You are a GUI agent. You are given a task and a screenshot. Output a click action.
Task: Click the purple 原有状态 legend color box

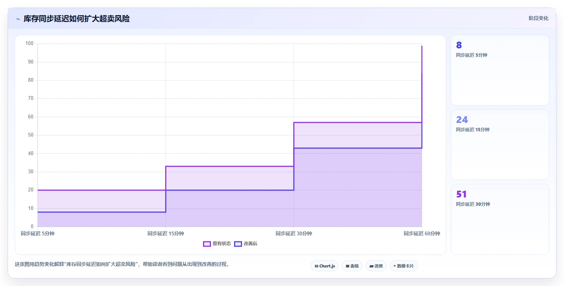(207, 244)
